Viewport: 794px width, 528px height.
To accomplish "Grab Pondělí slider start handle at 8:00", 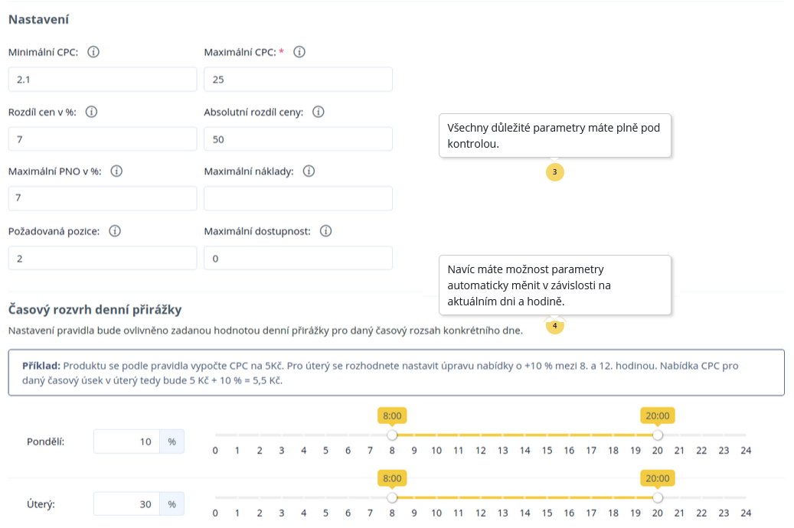I will click(392, 435).
